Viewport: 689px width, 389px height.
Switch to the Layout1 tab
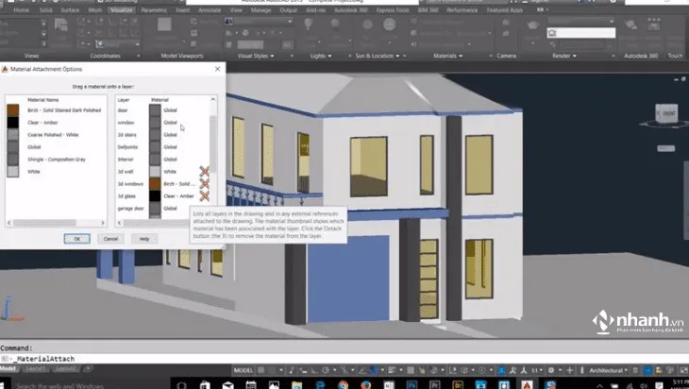[36, 368]
